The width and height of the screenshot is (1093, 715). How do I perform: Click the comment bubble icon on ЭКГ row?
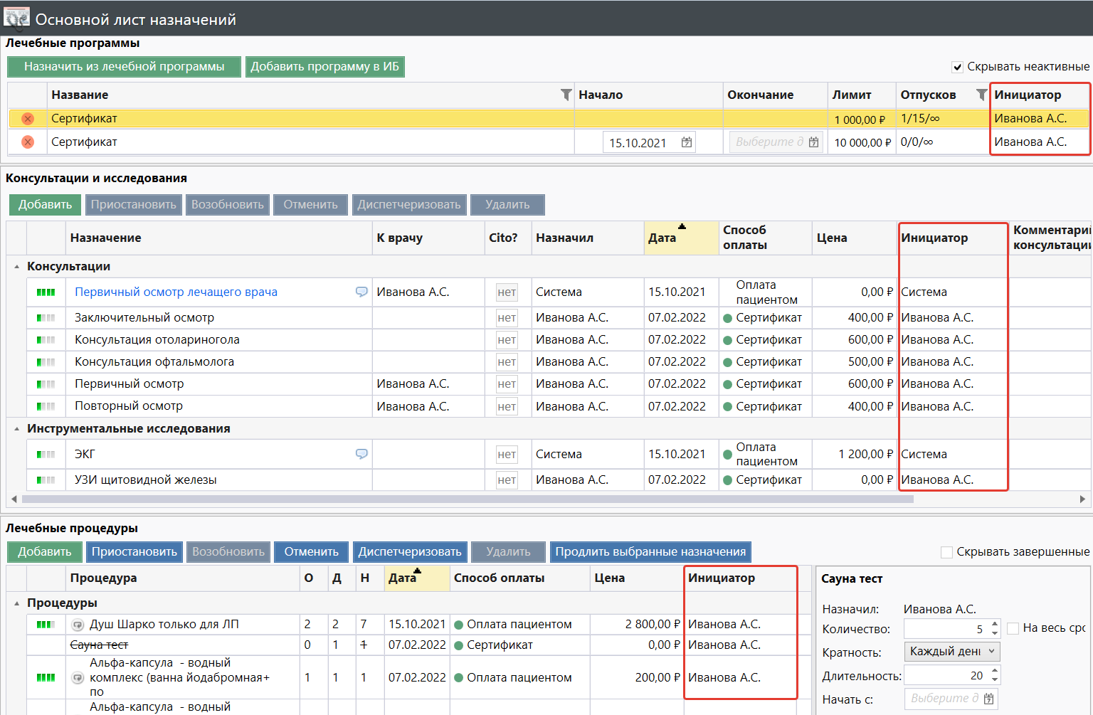(361, 454)
